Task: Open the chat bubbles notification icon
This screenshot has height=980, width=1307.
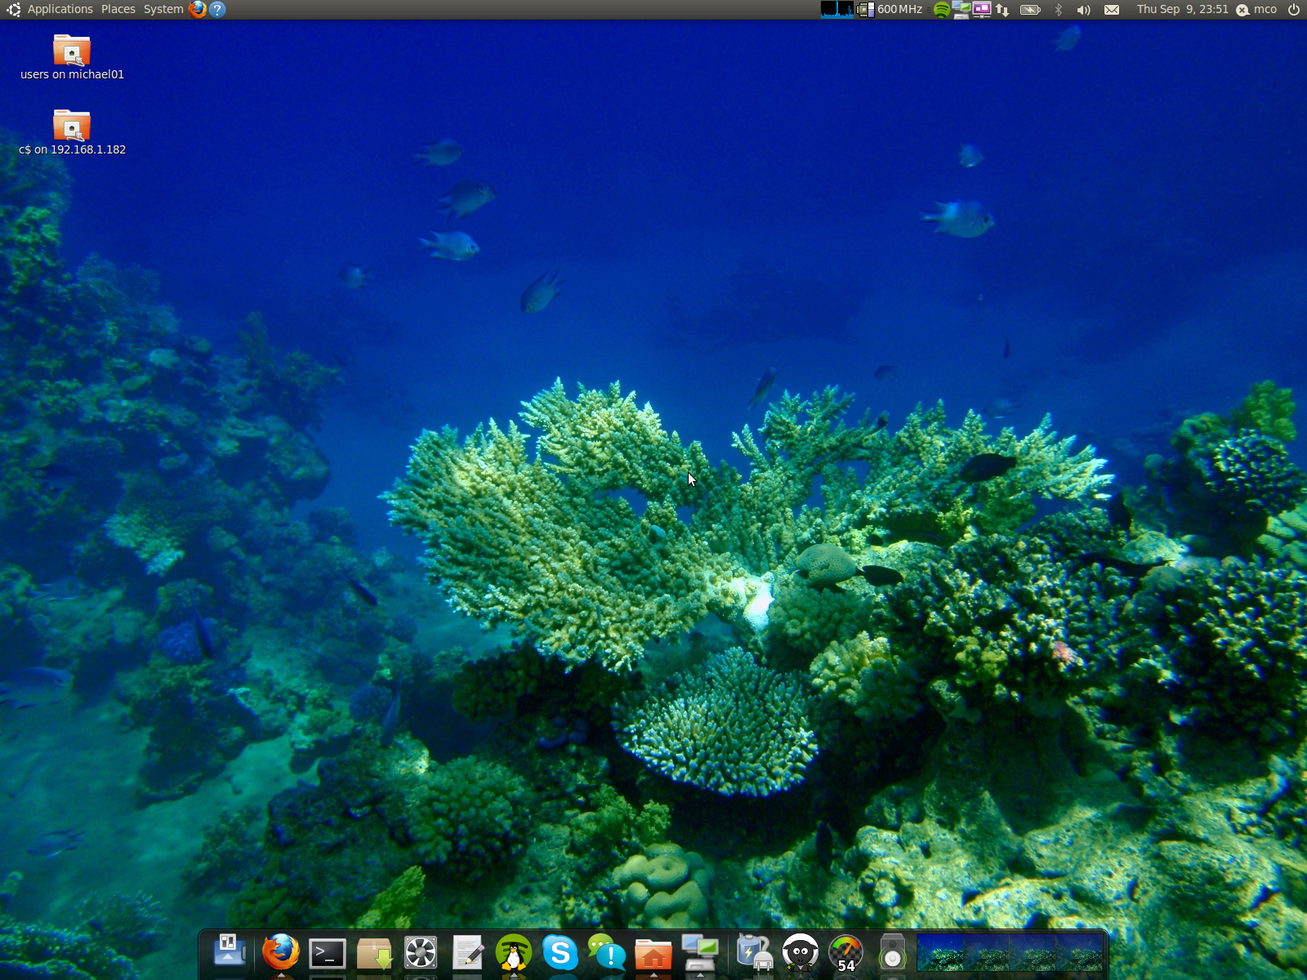Action: [x=607, y=952]
